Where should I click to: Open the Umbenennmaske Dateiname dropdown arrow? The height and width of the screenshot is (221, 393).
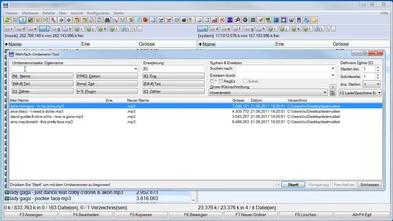coord(136,69)
